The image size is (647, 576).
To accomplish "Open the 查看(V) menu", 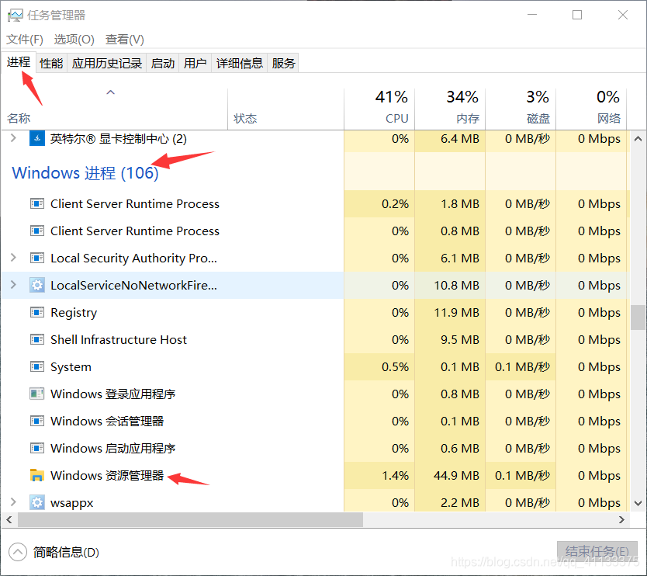I will [x=125, y=40].
